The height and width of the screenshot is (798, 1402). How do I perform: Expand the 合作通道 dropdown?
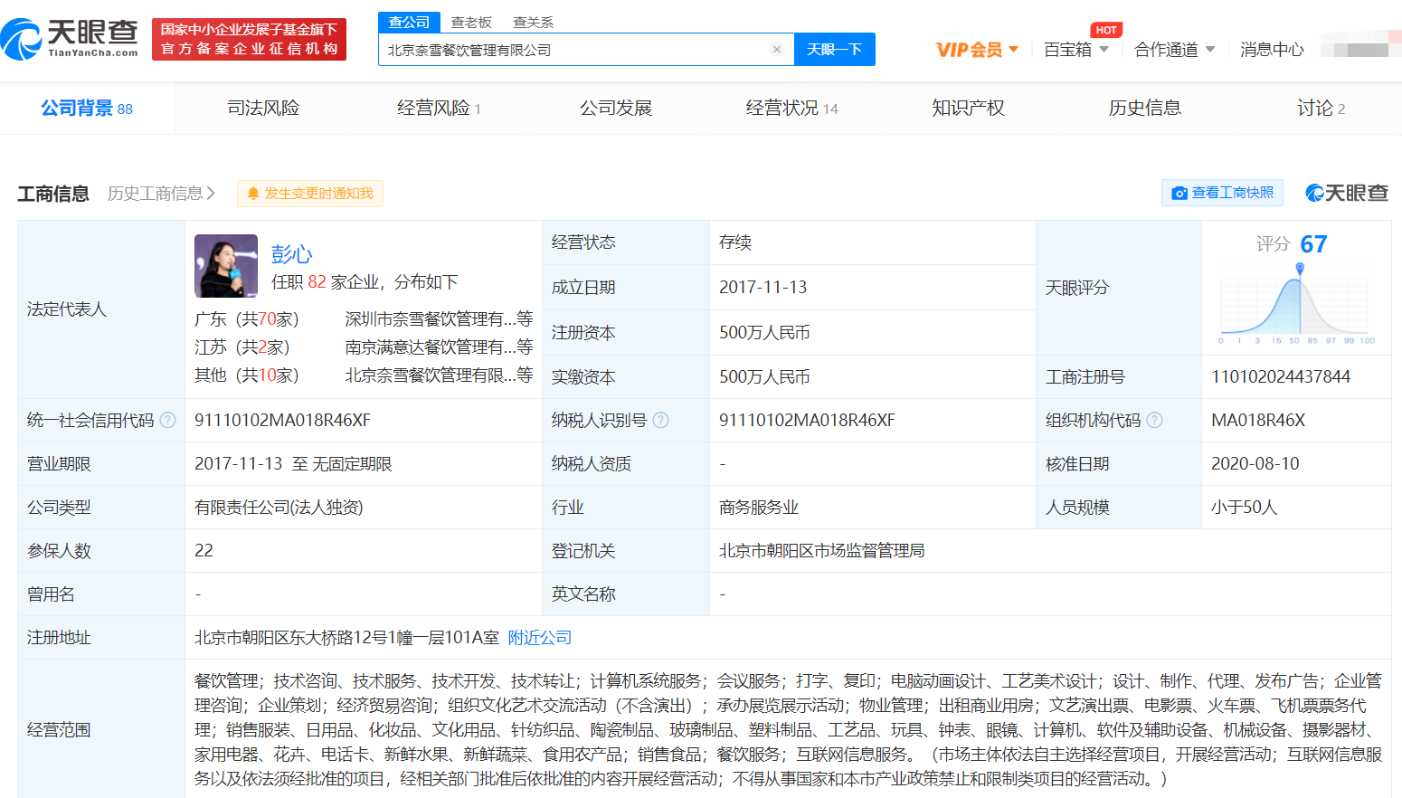tap(1174, 50)
